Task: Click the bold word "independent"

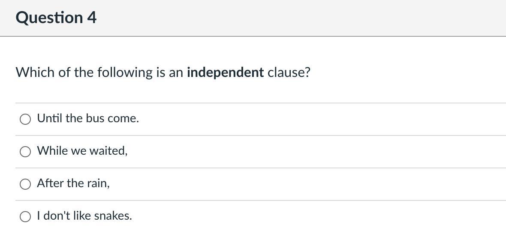Action: [225, 72]
